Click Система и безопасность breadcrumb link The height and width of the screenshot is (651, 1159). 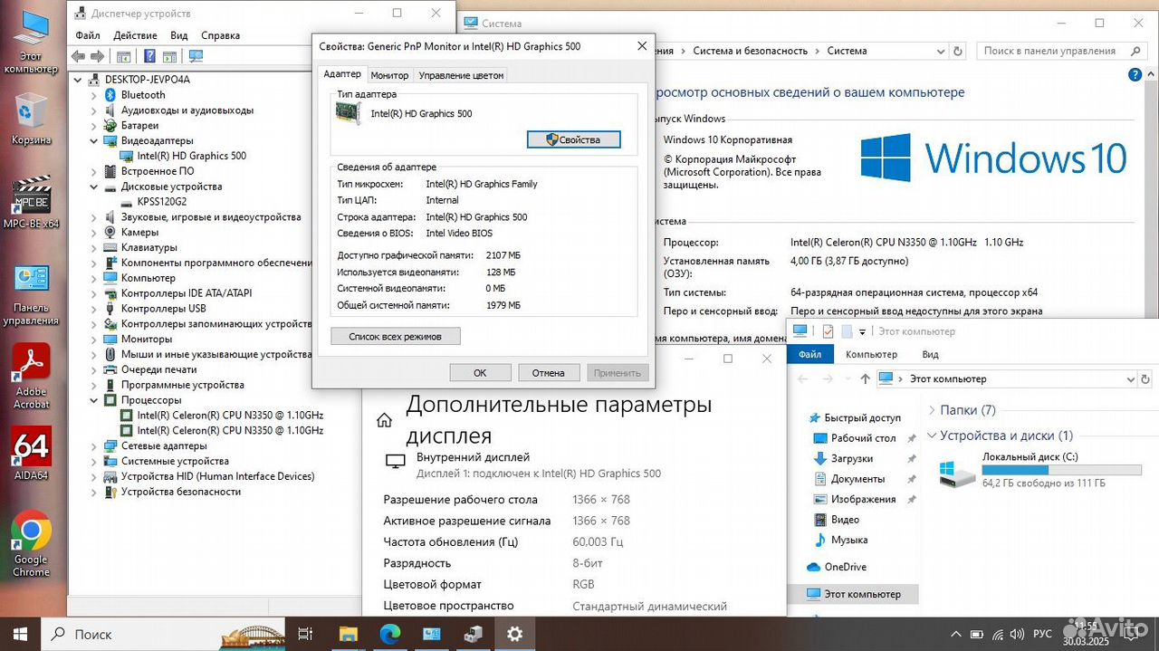pos(751,51)
